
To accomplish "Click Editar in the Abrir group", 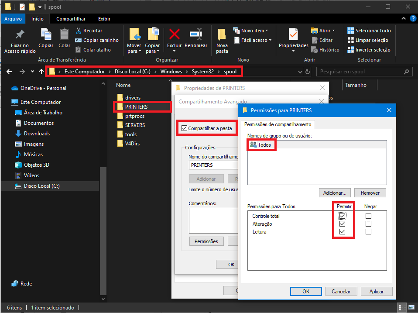I will tap(322, 40).
